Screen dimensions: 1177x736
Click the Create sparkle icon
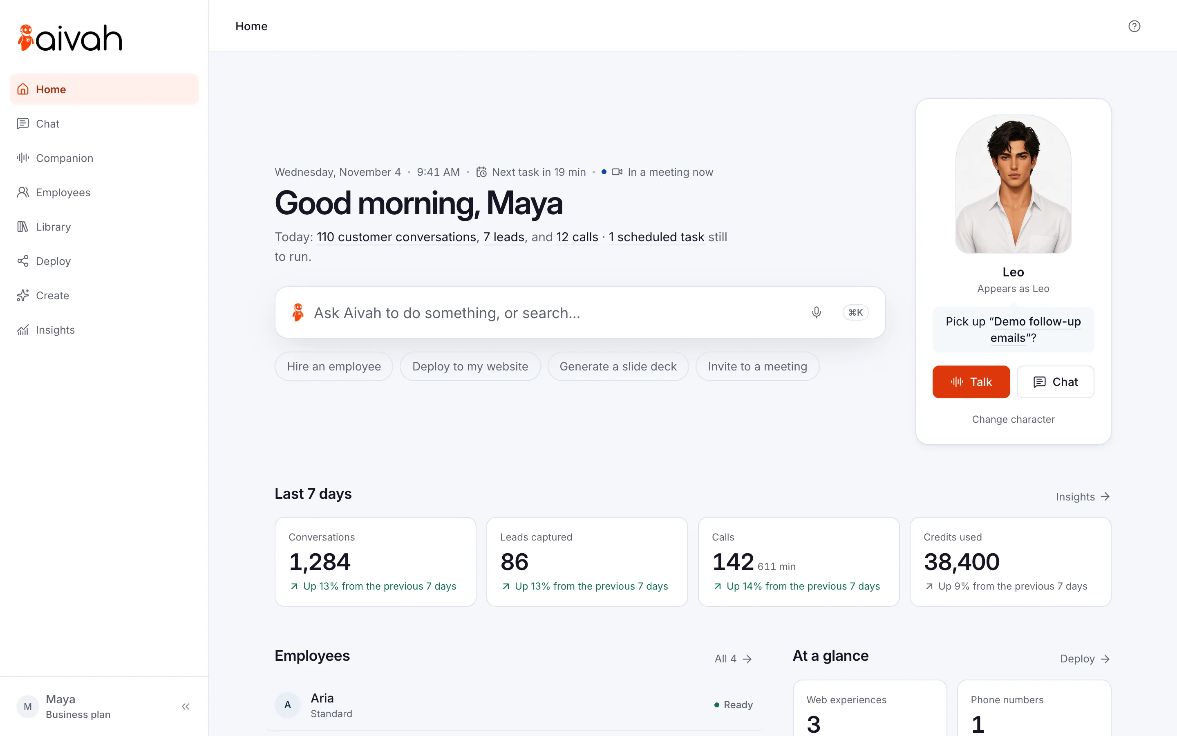tap(22, 296)
